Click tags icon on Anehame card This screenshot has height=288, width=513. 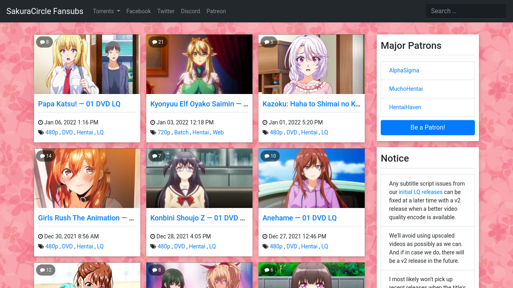[x=265, y=246]
